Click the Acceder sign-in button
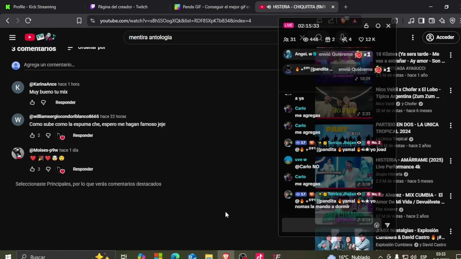This screenshot has width=461, height=259. click(x=440, y=37)
